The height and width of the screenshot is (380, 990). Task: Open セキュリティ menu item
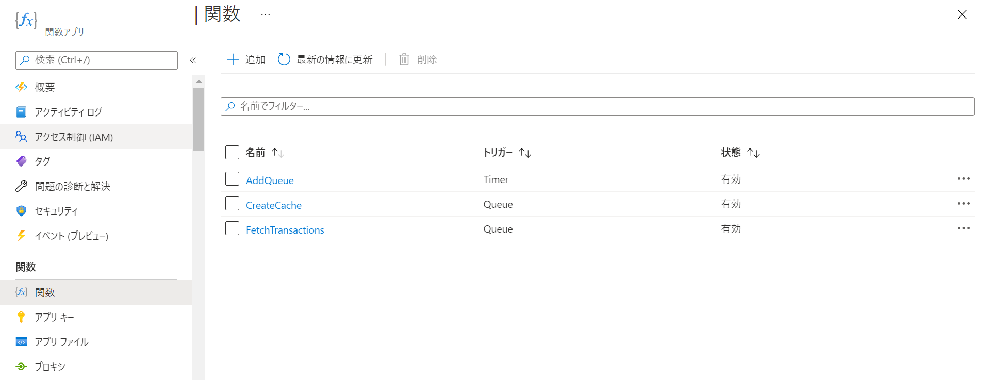click(x=96, y=211)
